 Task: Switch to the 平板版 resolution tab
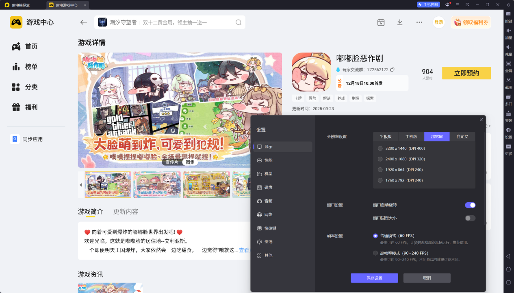coord(386,137)
